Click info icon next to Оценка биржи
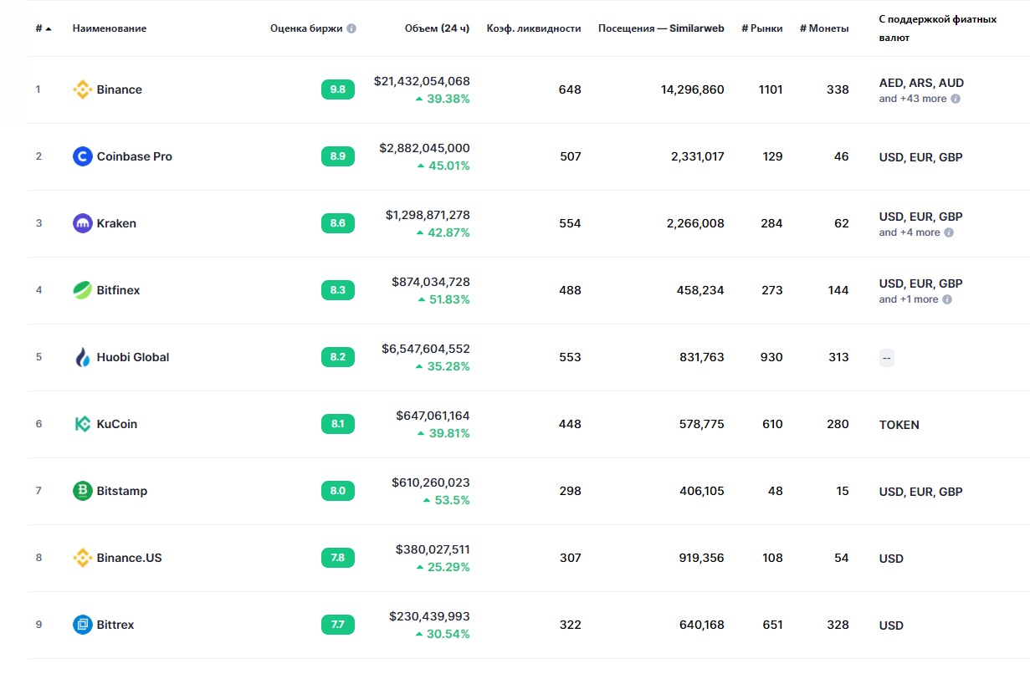The width and height of the screenshot is (1030, 674). click(351, 28)
